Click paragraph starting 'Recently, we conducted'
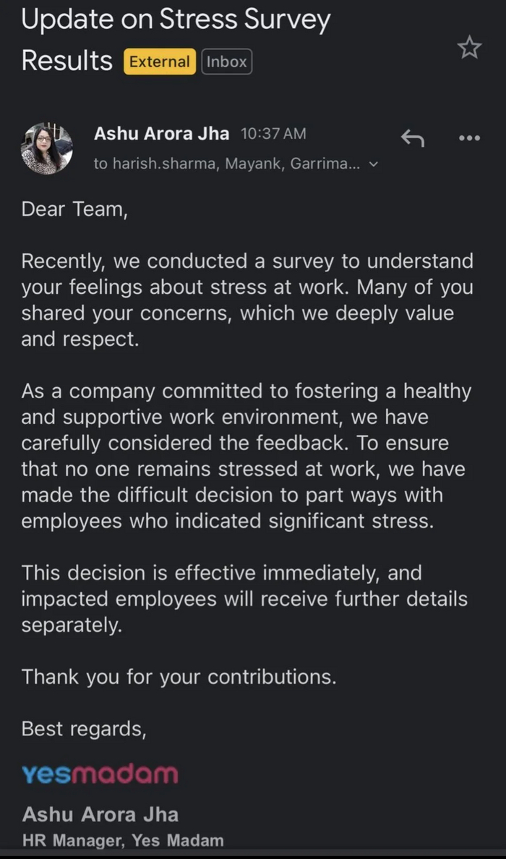506x859 pixels. pyautogui.click(x=246, y=300)
